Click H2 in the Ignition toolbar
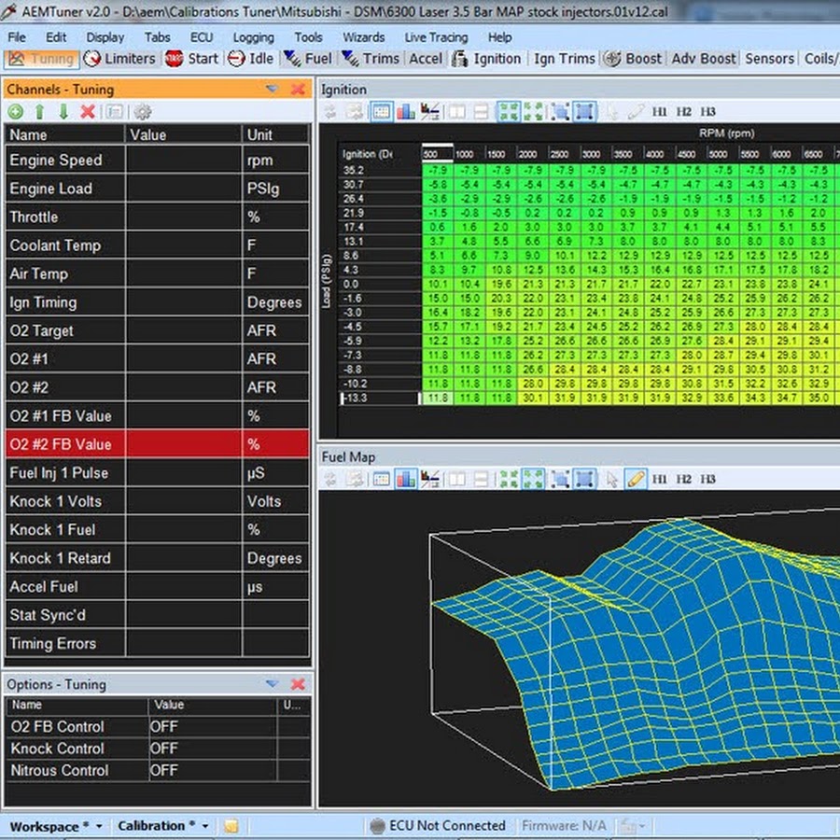The width and height of the screenshot is (840, 840). (x=683, y=111)
